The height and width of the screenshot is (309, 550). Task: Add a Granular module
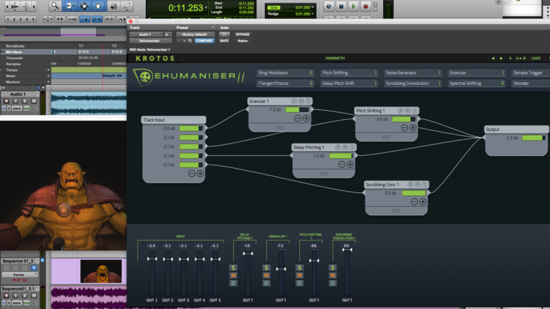[x=477, y=72]
